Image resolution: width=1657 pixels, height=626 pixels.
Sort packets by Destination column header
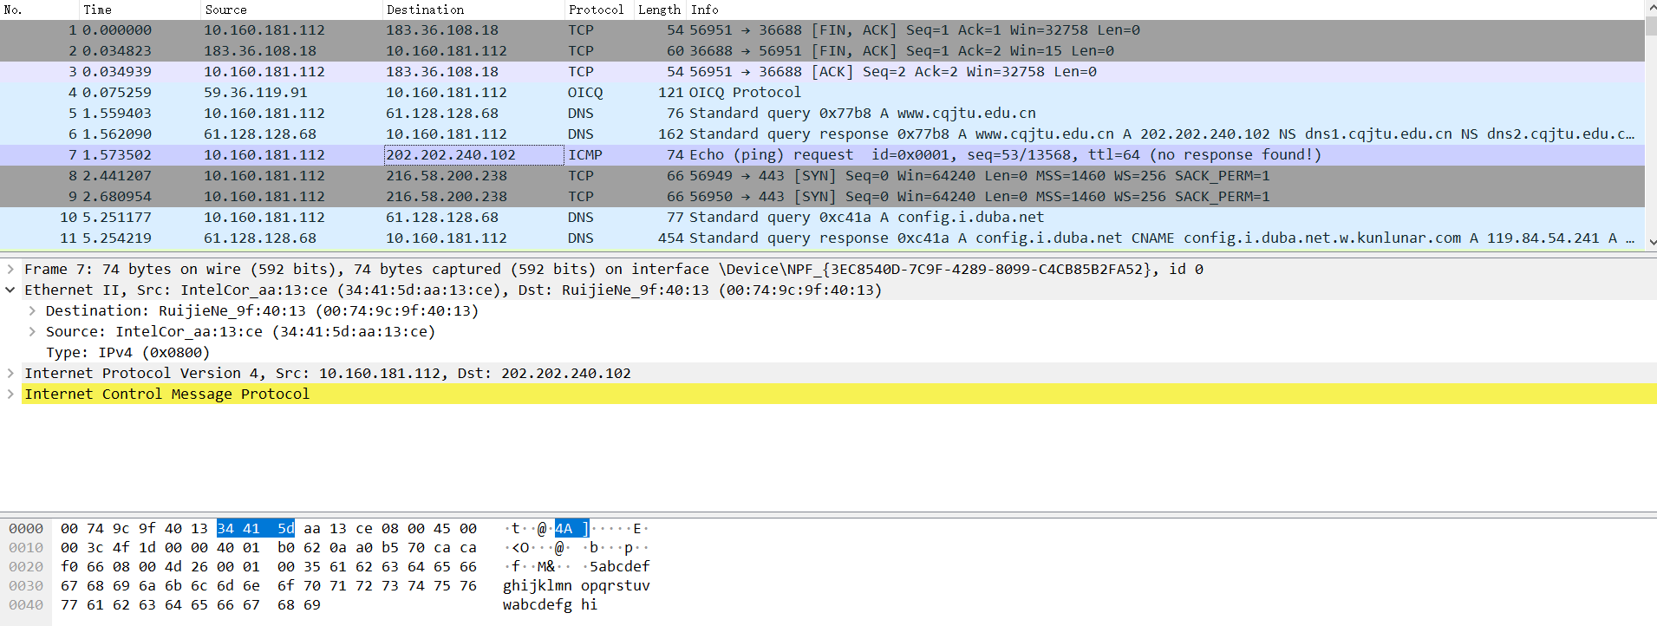point(473,10)
